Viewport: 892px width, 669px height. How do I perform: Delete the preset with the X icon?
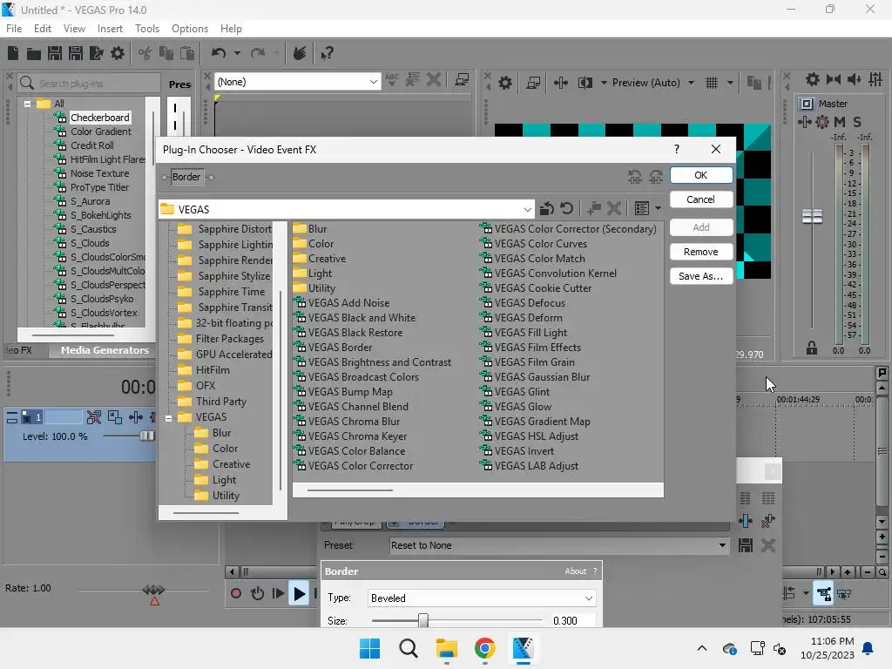point(768,545)
